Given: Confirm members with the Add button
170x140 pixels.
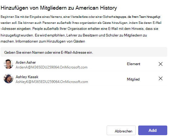Looking at the screenshot, I should pos(153,130).
